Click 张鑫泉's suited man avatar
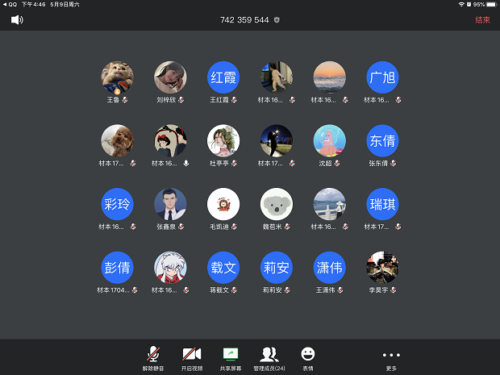Screen dimensions: 500x375 (x=170, y=204)
